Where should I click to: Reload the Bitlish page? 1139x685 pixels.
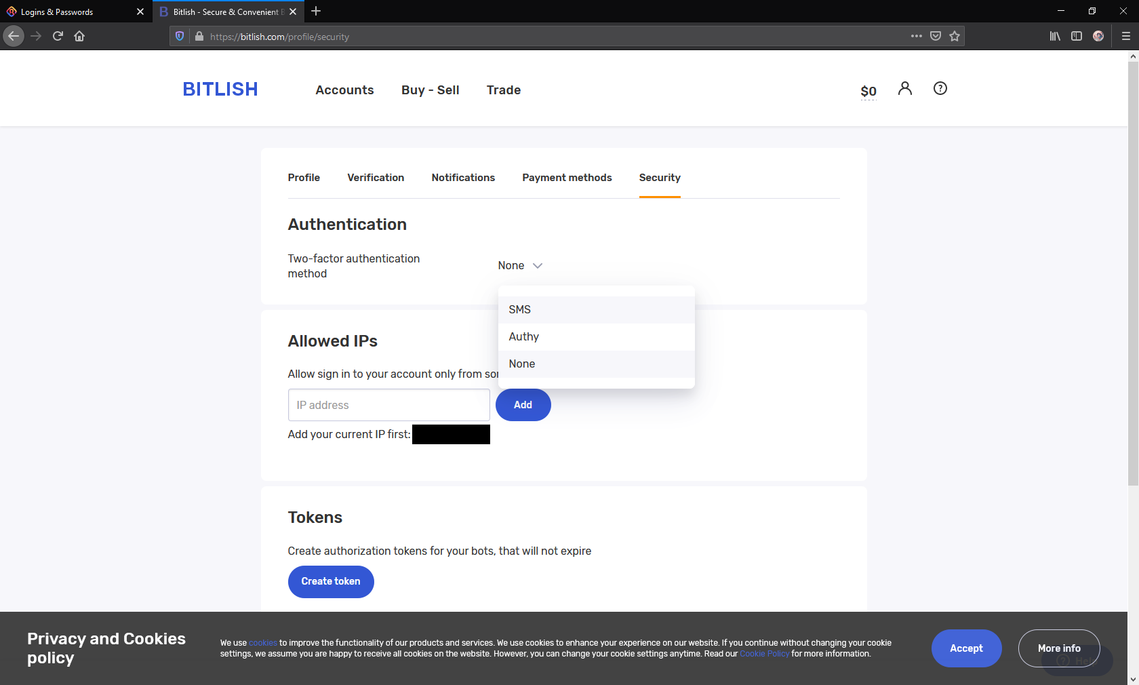click(58, 36)
